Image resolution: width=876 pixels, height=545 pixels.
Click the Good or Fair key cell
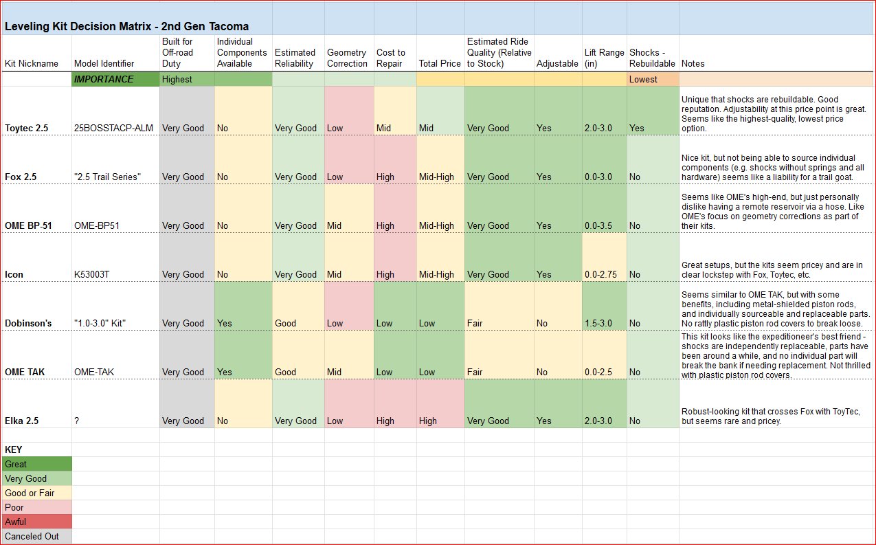(37, 493)
